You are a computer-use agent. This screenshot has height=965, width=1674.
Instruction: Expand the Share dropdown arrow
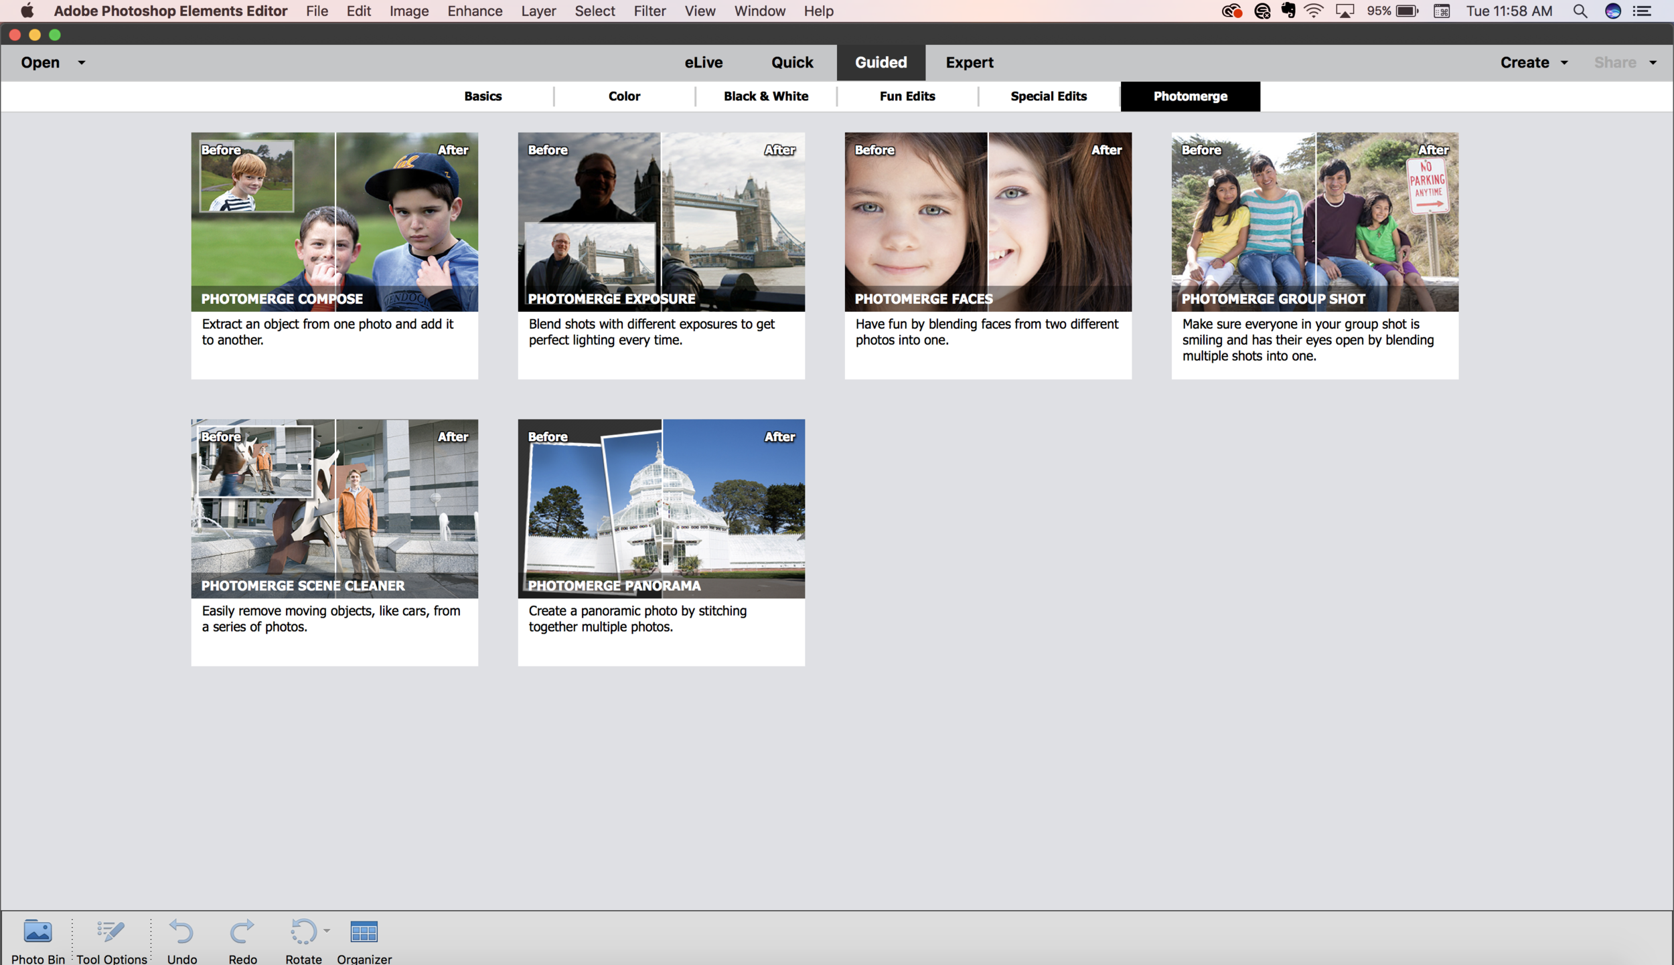tap(1653, 63)
